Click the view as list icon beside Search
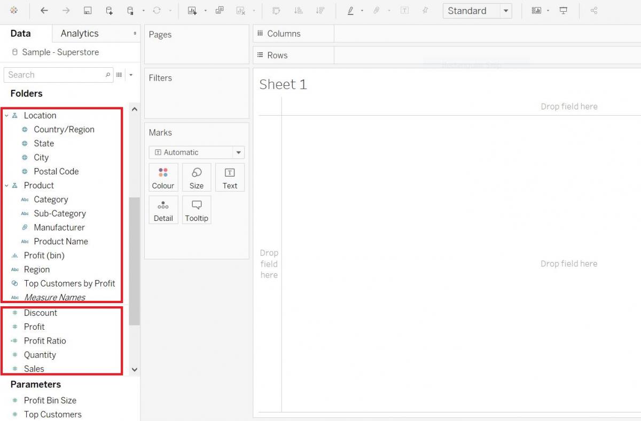641x421 pixels. point(119,75)
